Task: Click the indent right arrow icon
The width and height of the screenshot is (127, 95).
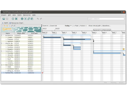Action: (5, 26)
